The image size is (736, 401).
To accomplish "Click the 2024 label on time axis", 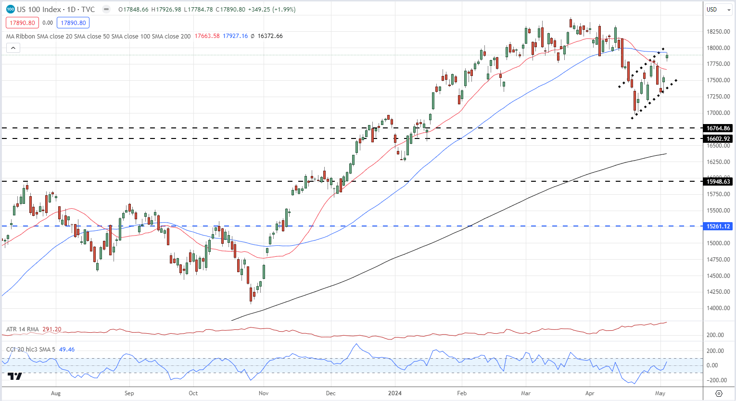I will click(x=395, y=393).
